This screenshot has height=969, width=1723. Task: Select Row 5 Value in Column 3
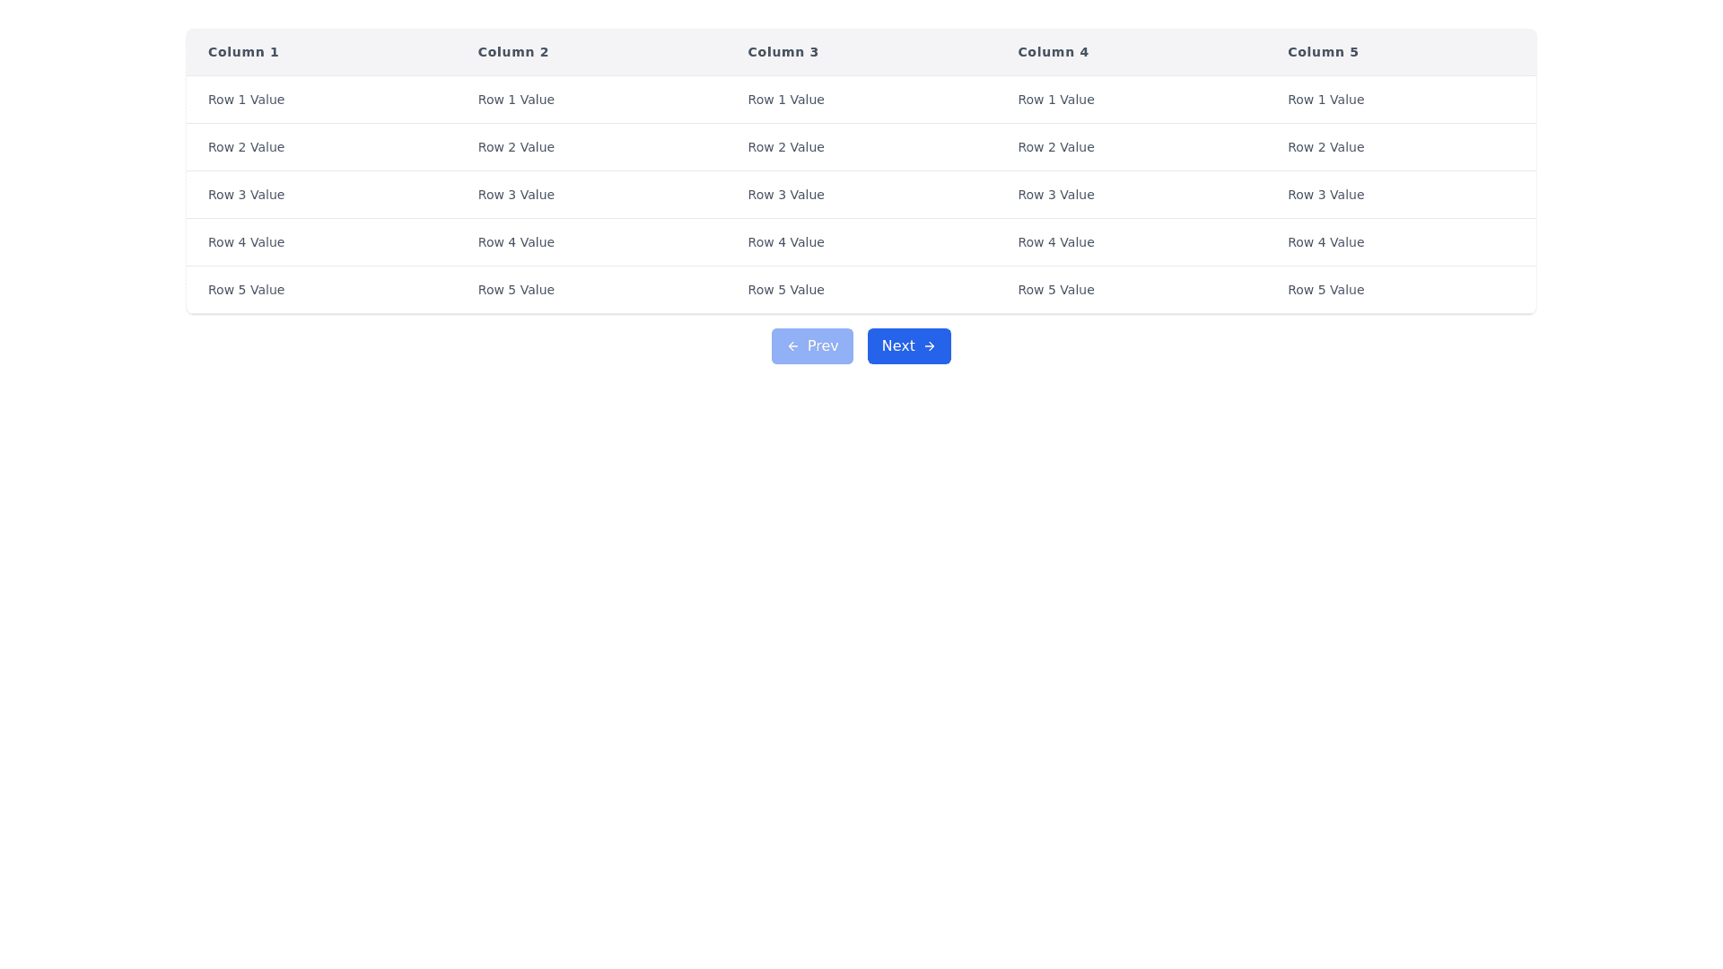[x=785, y=290]
